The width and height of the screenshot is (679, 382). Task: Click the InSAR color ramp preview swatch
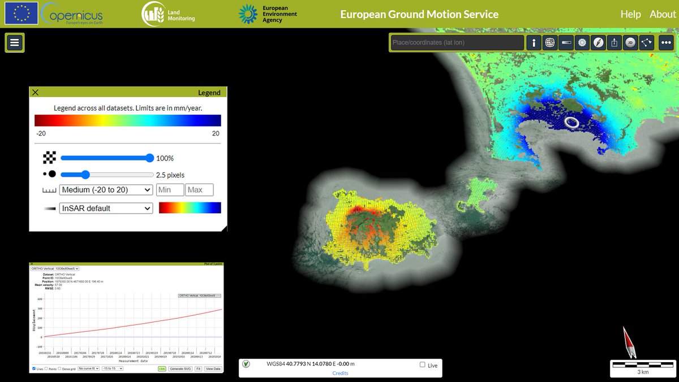click(190, 208)
